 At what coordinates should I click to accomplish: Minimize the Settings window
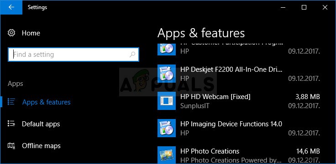click(x=283, y=7)
